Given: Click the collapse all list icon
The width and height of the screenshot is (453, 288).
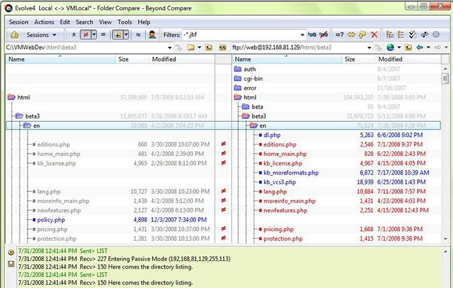Looking at the screenshot, I should click(401, 35).
